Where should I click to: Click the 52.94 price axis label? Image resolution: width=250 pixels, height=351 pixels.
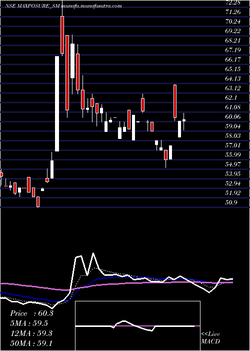[233, 184]
